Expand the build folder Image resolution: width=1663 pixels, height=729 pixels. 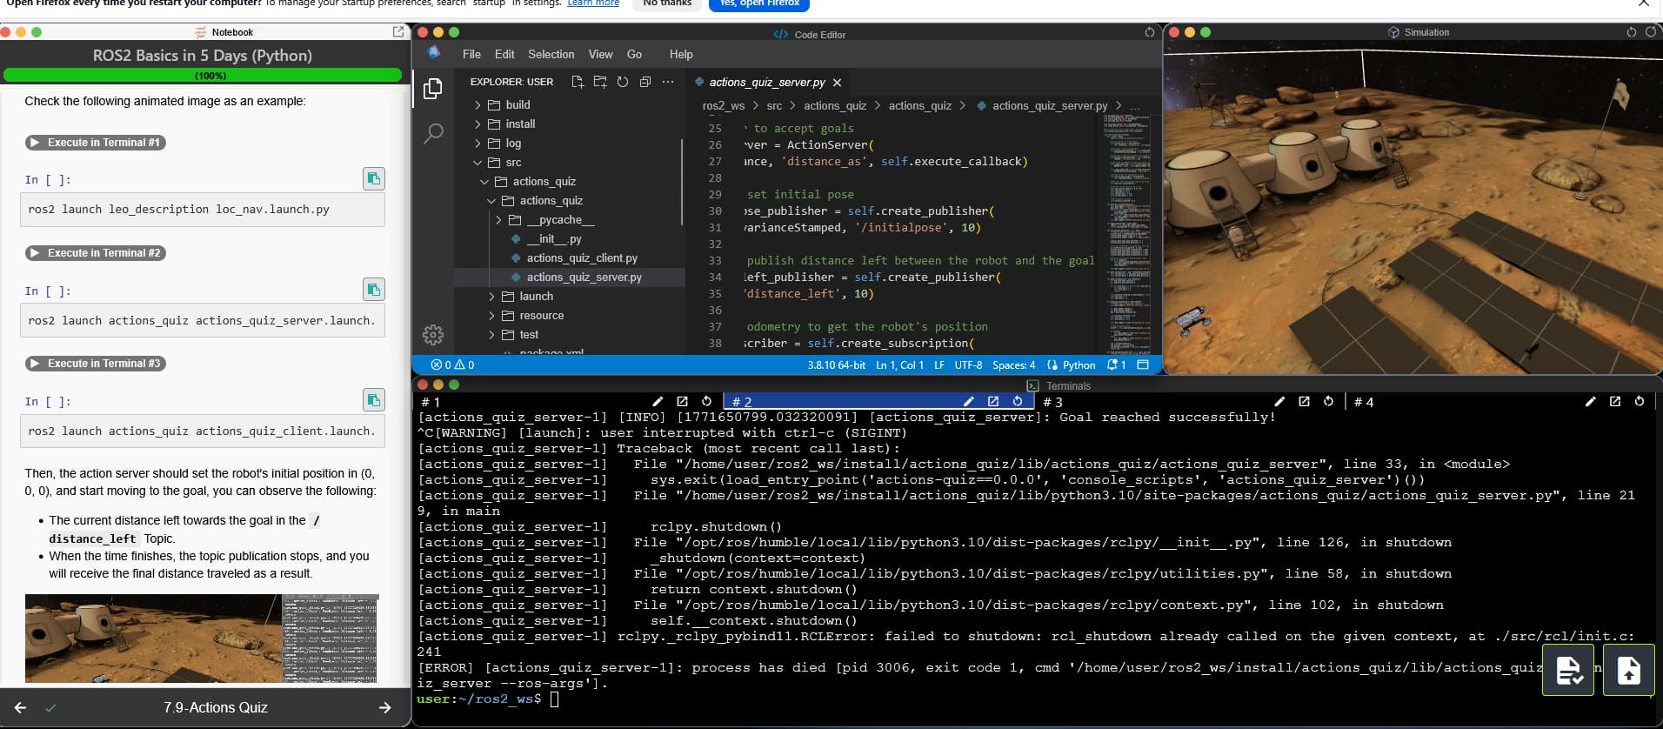pos(517,104)
